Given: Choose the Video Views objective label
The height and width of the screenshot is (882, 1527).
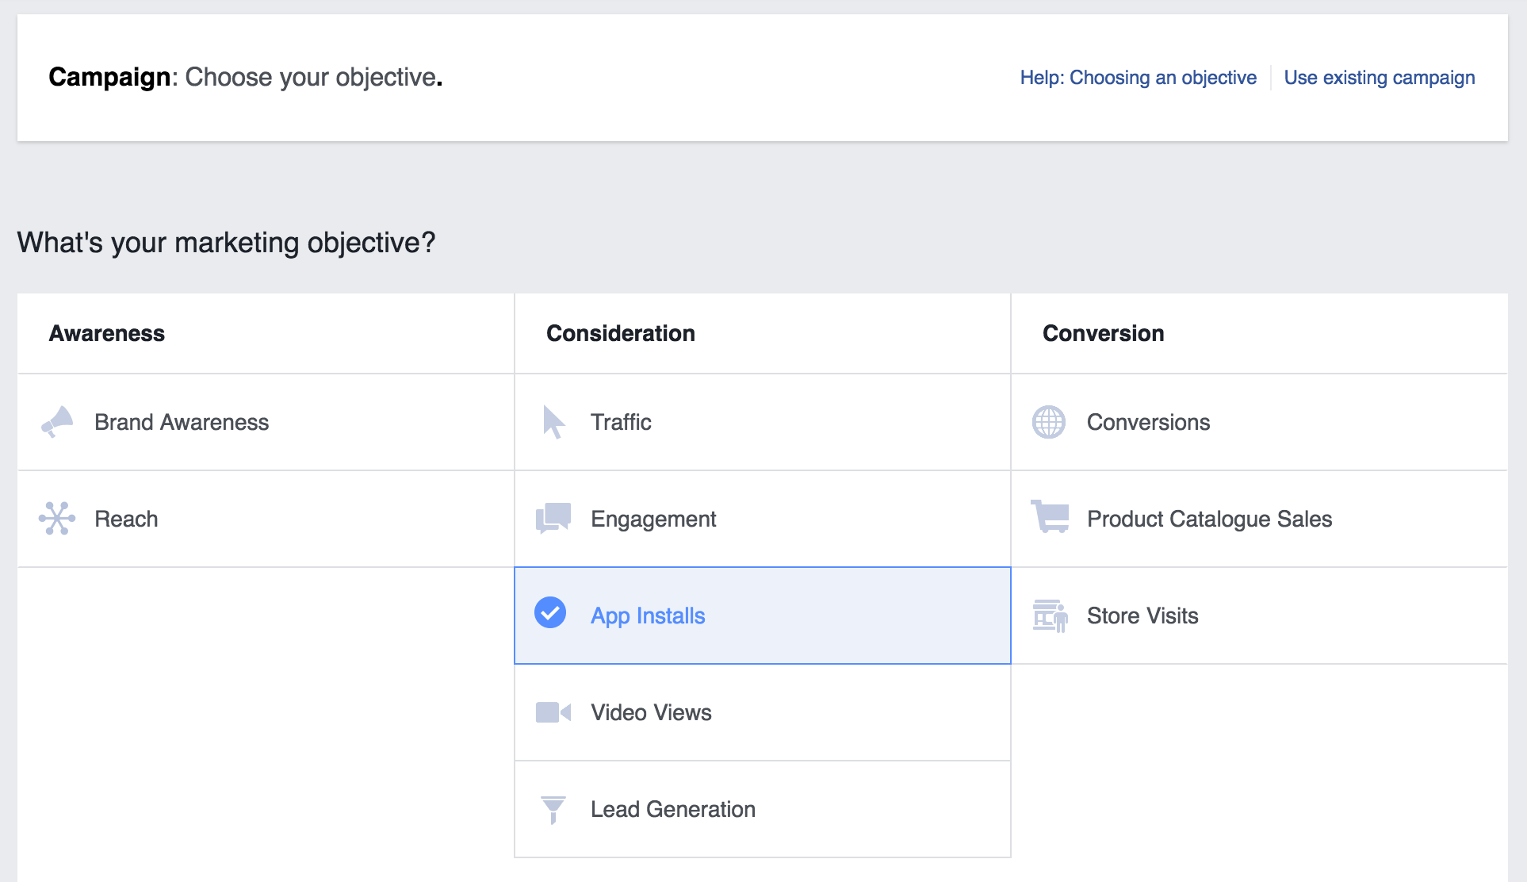Looking at the screenshot, I should [x=651, y=712].
